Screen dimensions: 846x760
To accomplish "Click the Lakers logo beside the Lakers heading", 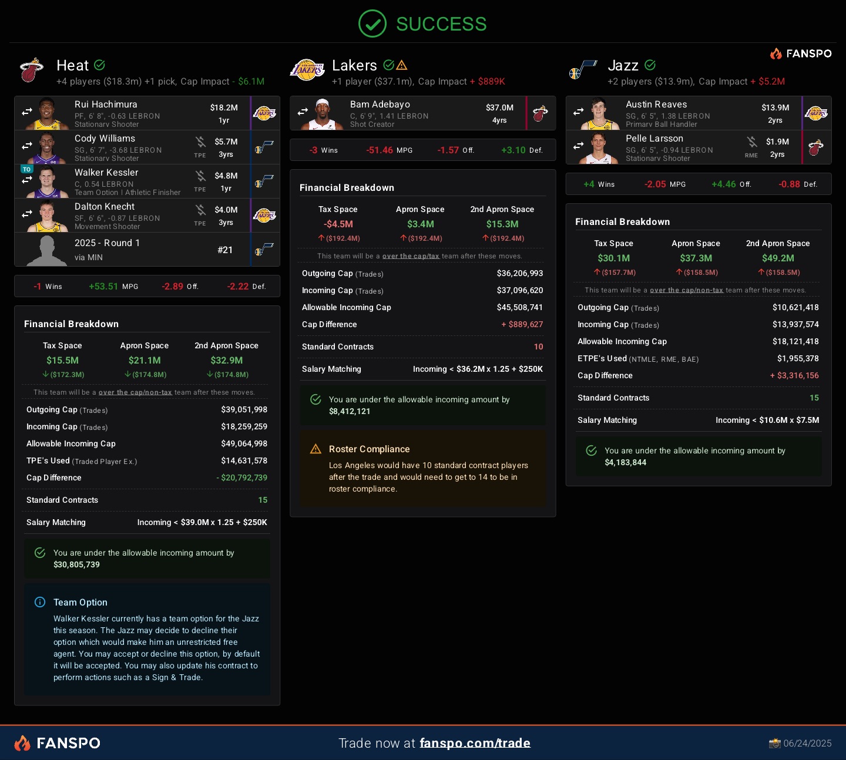I will click(x=307, y=70).
